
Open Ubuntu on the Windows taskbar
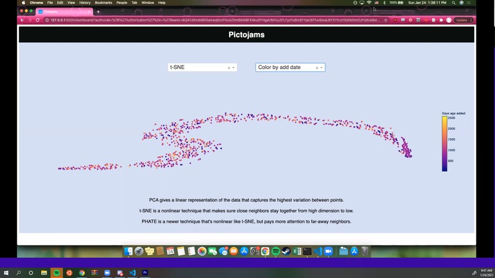[x=69, y=272]
